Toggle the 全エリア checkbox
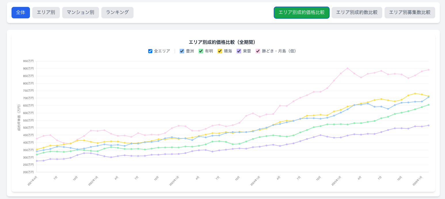 [x=150, y=51]
